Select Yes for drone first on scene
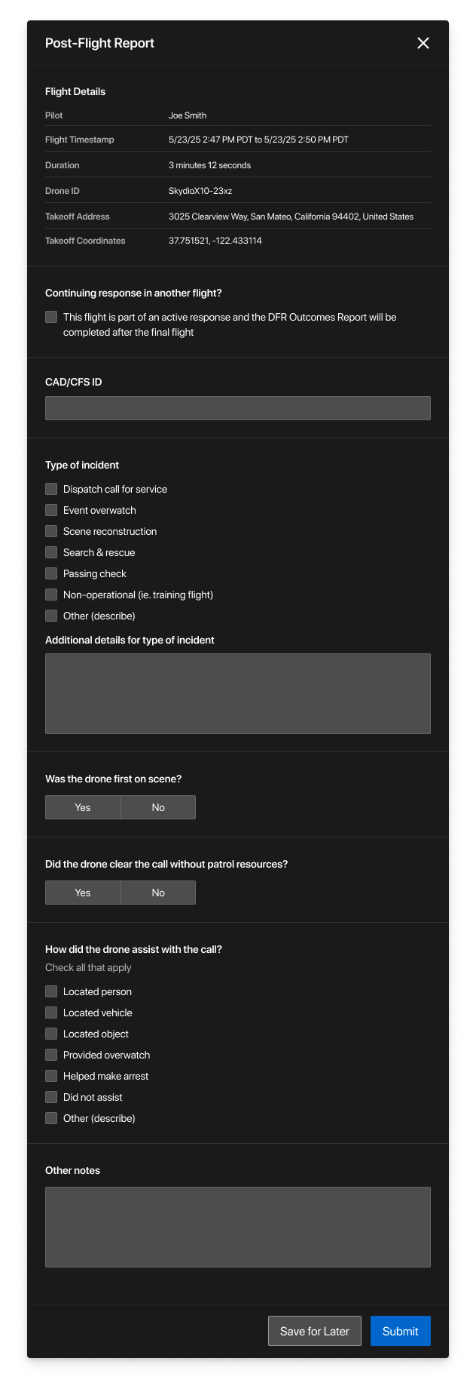The height and width of the screenshot is (1392, 476). click(x=82, y=807)
